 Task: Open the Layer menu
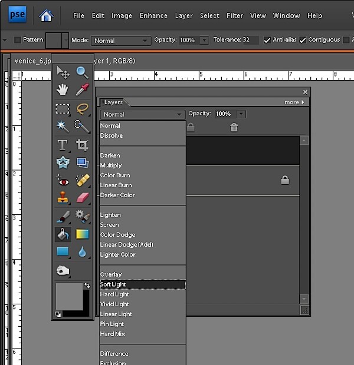pyautogui.click(x=183, y=16)
